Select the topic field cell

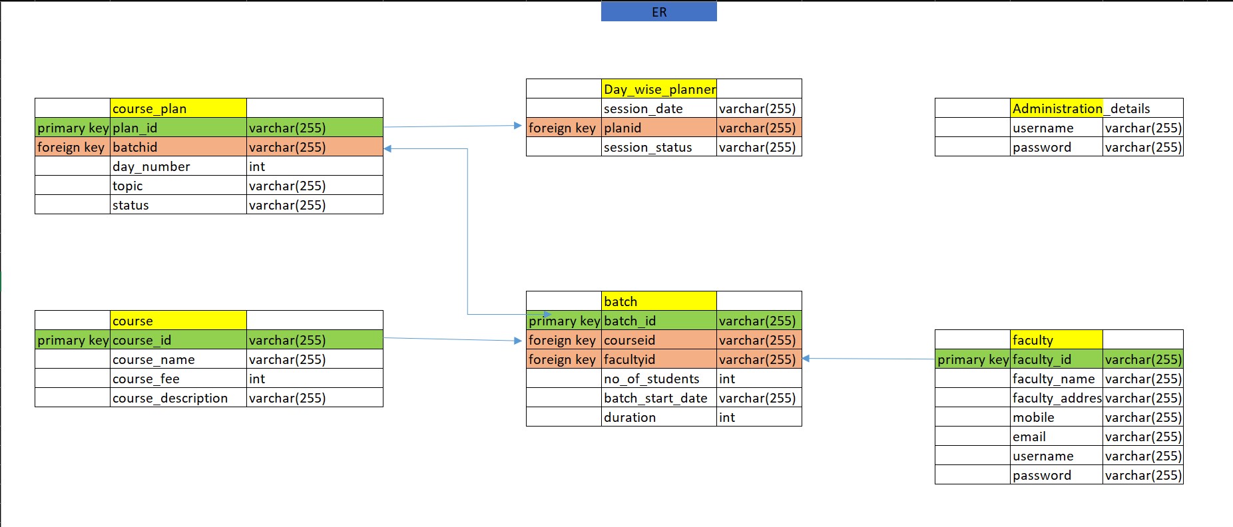tap(178, 186)
